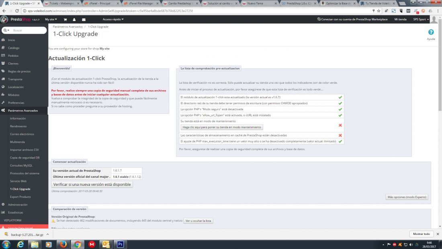Bookmark this page with star icon
Image resolution: width=442 pixels, height=249 pixels.
pyautogui.click(x=379, y=11)
